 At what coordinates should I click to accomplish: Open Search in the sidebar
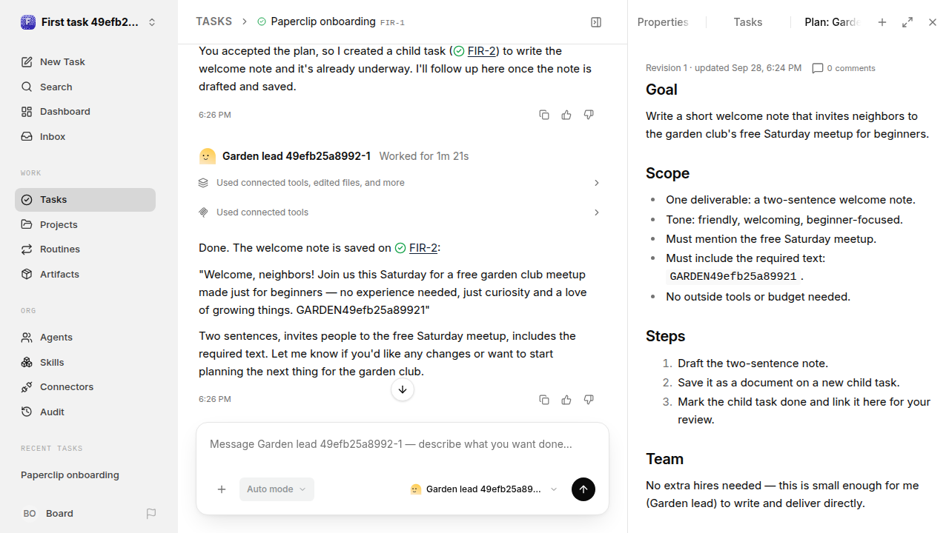[85, 87]
